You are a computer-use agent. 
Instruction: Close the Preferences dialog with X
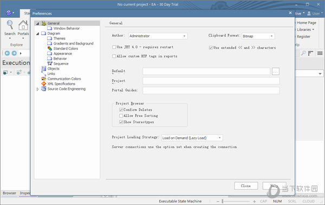coord(290,13)
